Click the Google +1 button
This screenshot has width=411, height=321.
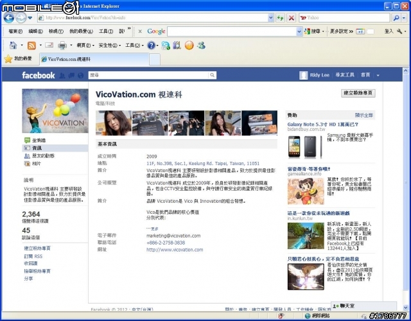pyautogui.click(x=360, y=31)
